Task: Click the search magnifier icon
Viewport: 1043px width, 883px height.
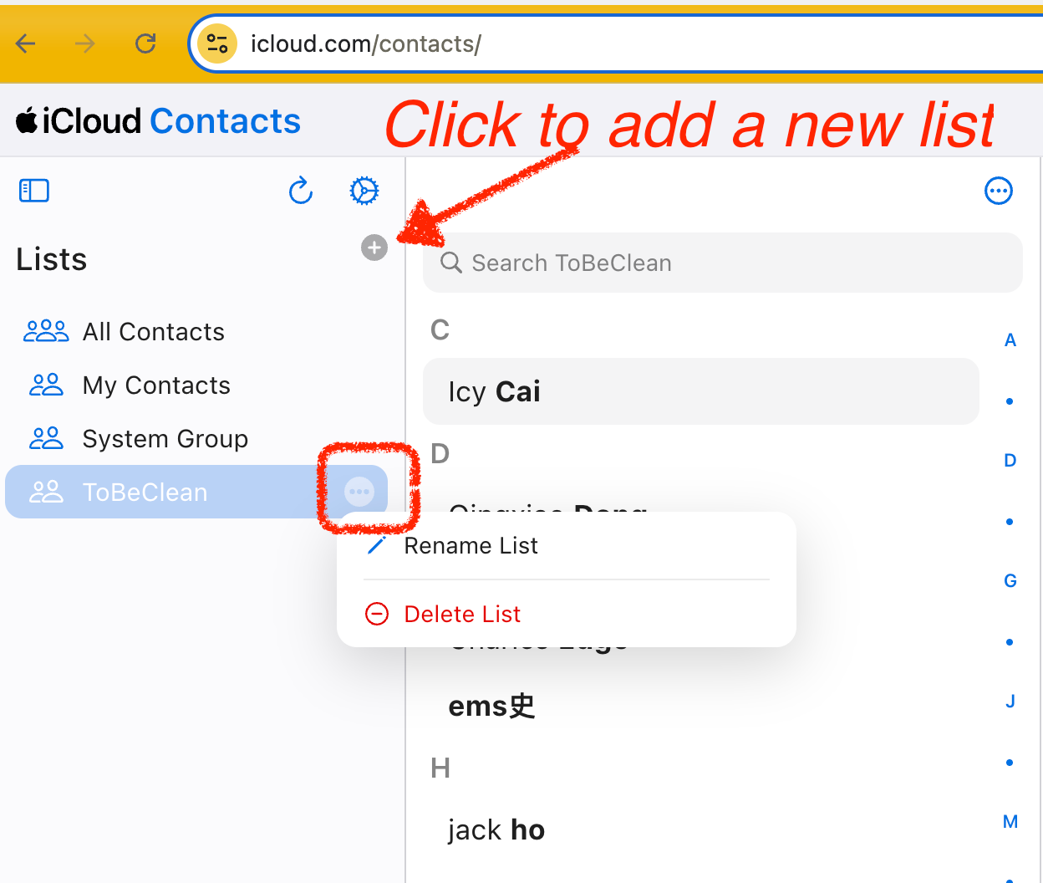Action: 451,263
